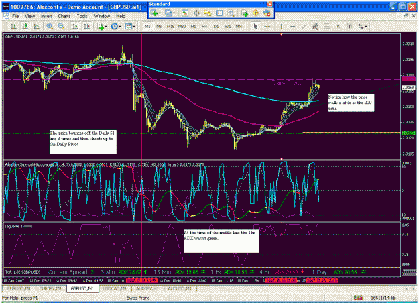Screen dimensions: 419x303
Task: Expand the Periods clock dropdown arrow
Action: point(120,26)
